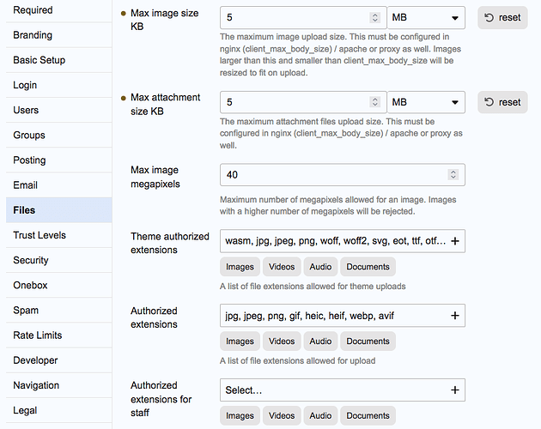This screenshot has height=429, width=541.
Task: Go to Security settings
Action: click(58, 260)
